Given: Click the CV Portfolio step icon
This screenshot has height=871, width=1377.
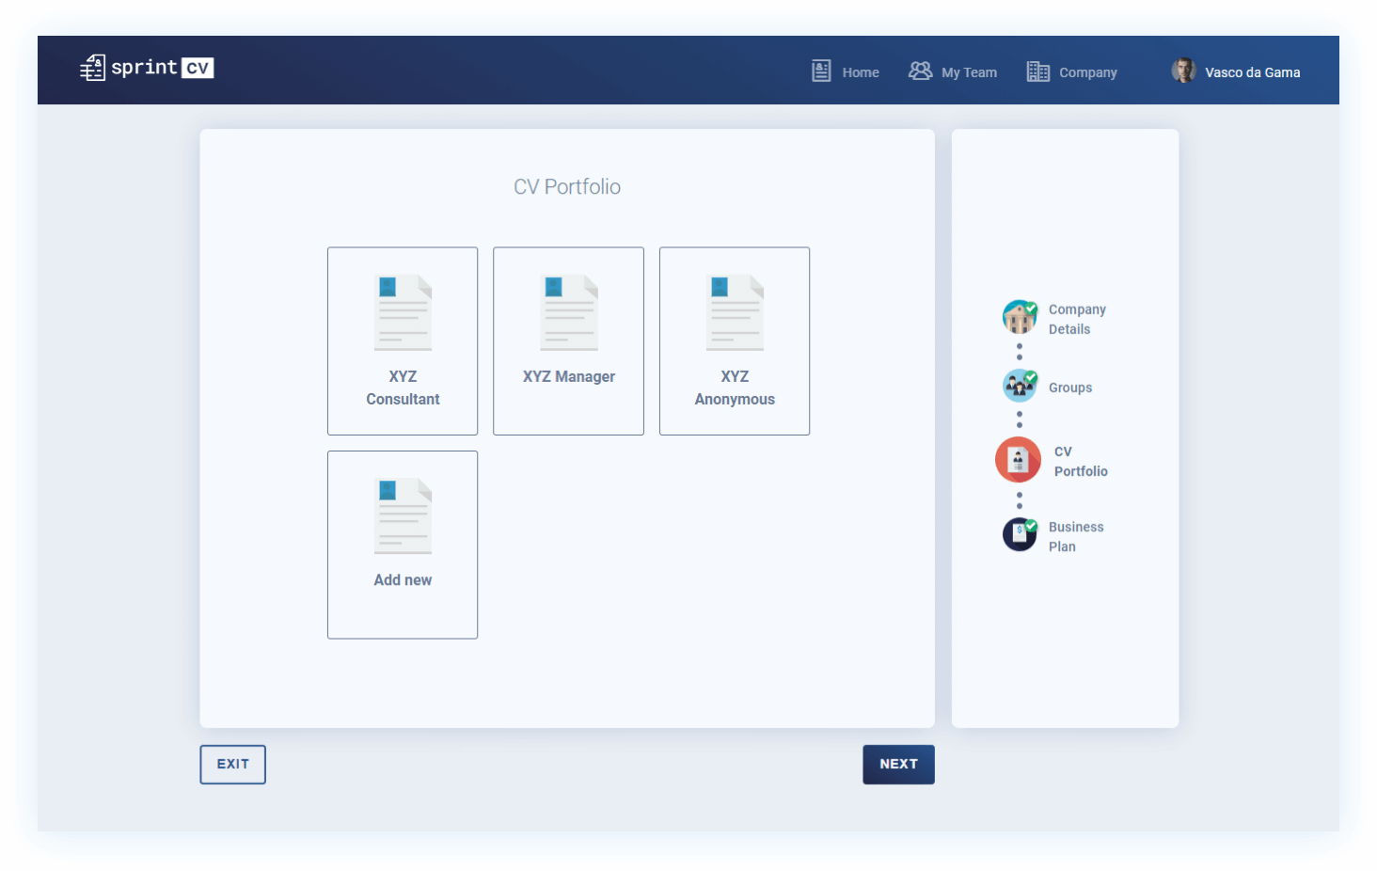Looking at the screenshot, I should click(x=1018, y=460).
